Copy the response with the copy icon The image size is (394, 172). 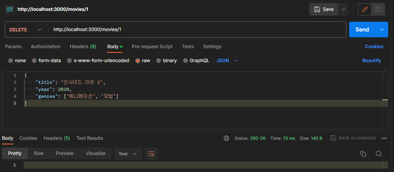(x=363, y=154)
